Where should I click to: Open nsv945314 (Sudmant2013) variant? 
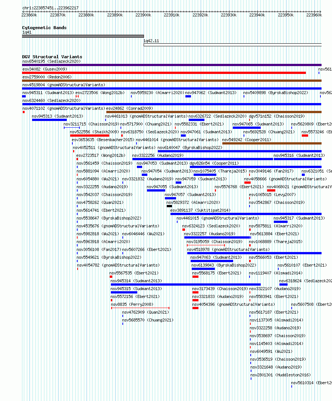[x=136, y=281]
